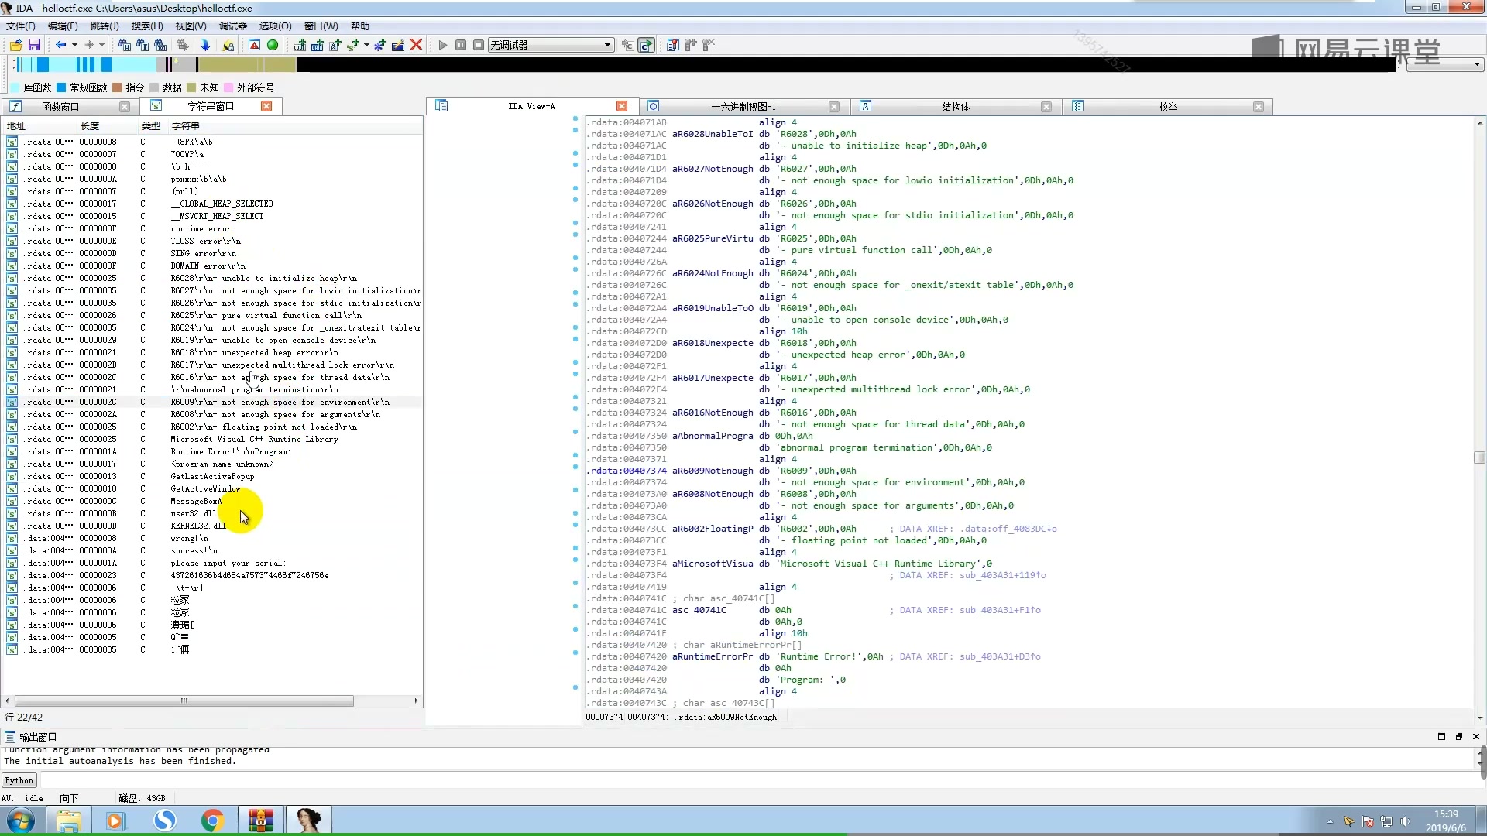Open the 无调试器 debugger dropdown
Image resolution: width=1487 pixels, height=836 pixels.
(x=607, y=46)
